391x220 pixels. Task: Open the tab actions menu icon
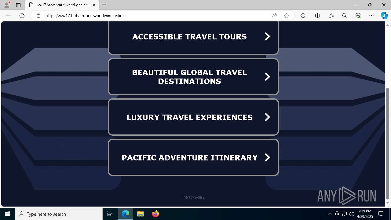pyautogui.click(x=18, y=5)
